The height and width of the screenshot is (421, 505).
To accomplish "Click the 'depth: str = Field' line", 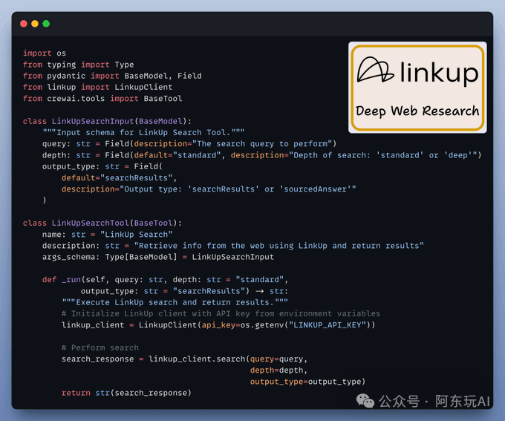I will tap(262, 155).
